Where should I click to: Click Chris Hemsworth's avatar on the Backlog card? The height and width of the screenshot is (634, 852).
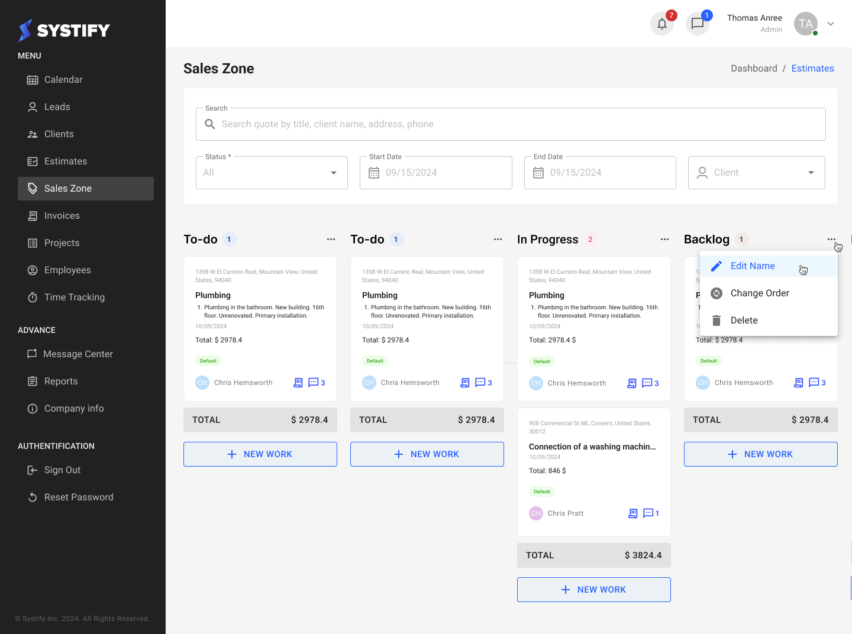702,383
